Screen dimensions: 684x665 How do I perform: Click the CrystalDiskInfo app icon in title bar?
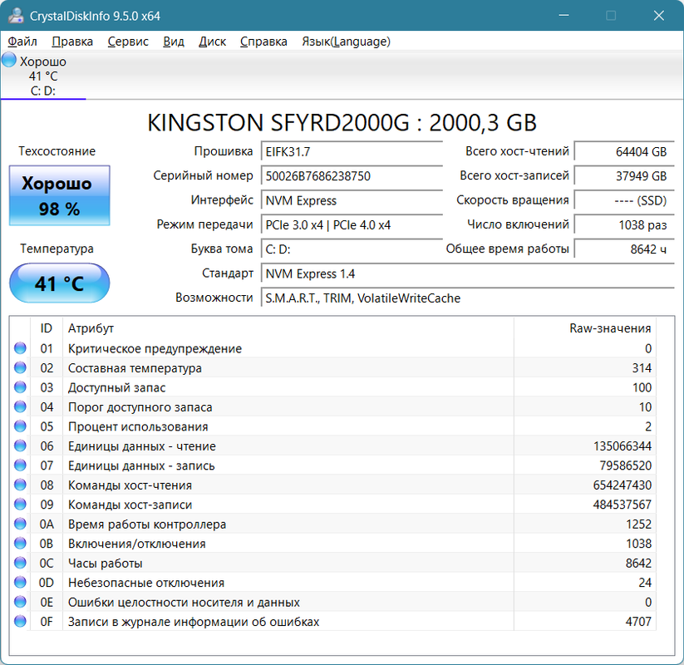point(16,15)
